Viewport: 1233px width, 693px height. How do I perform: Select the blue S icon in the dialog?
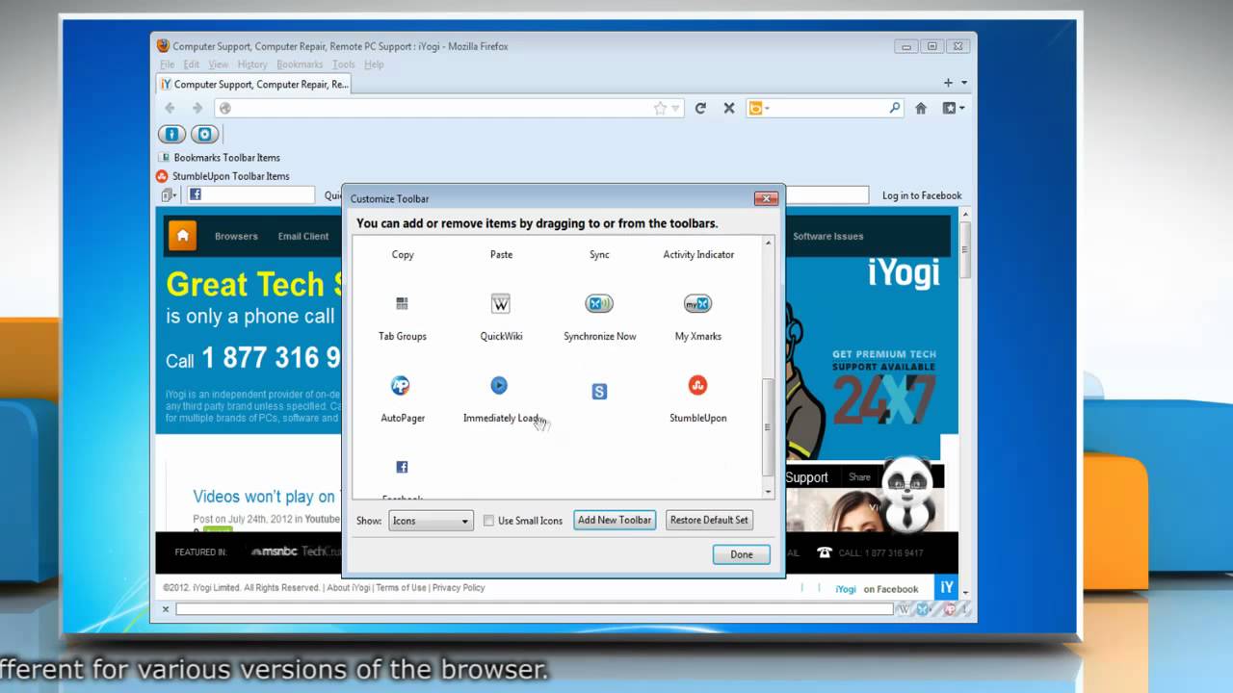pyautogui.click(x=599, y=392)
